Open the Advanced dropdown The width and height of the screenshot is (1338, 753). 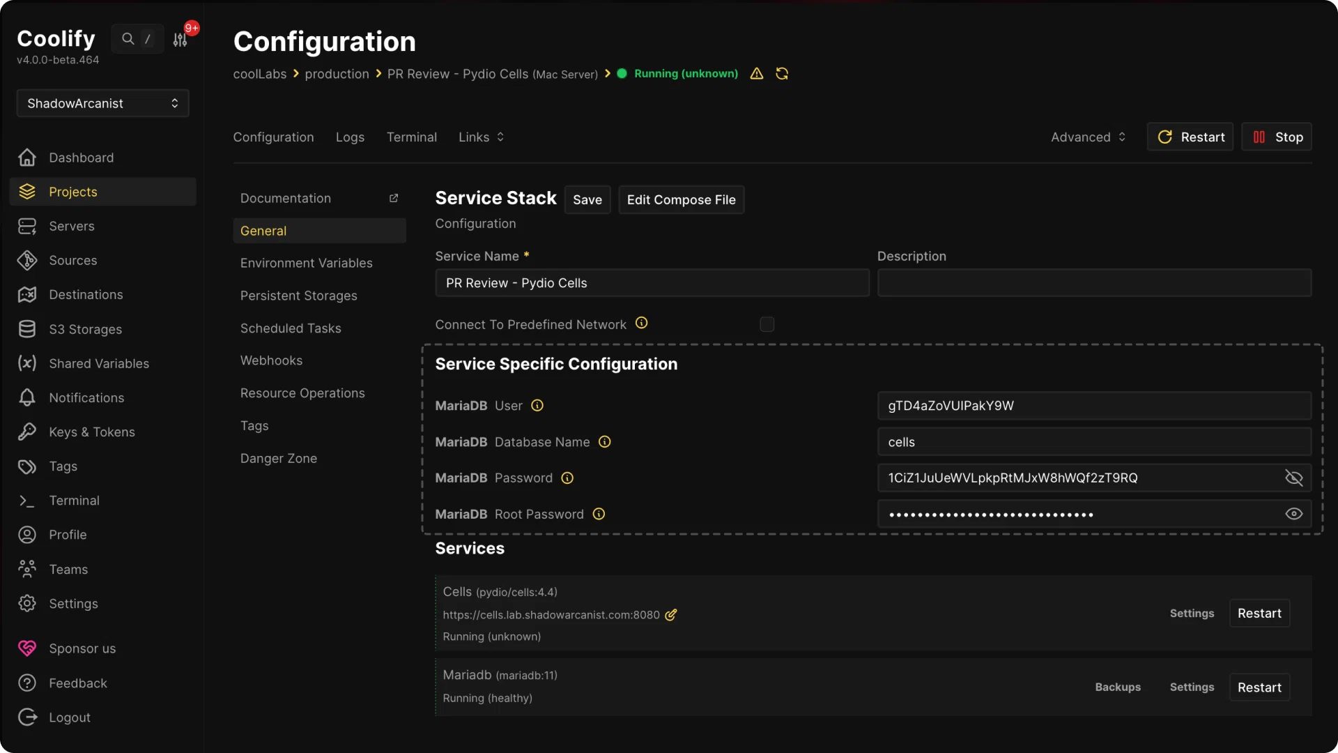pos(1087,137)
